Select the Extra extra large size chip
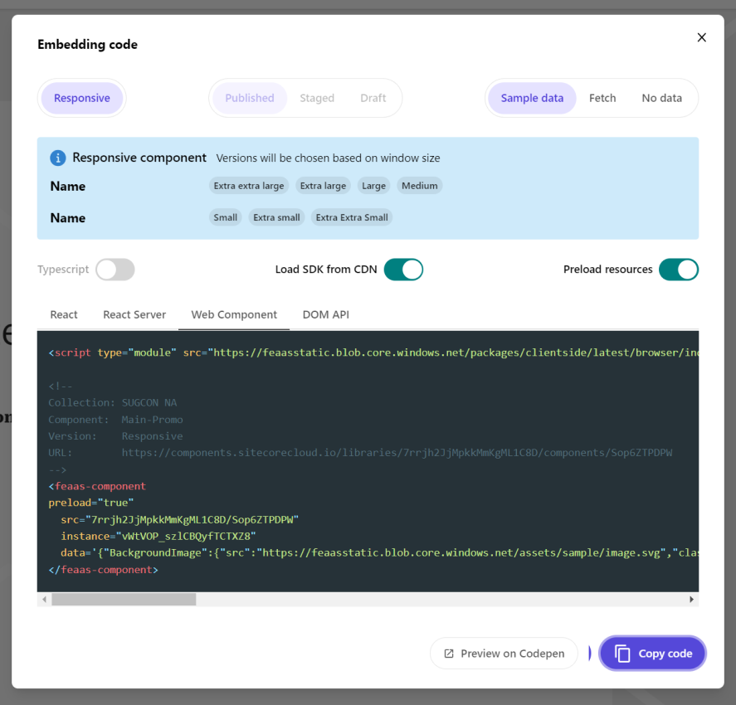 click(249, 185)
